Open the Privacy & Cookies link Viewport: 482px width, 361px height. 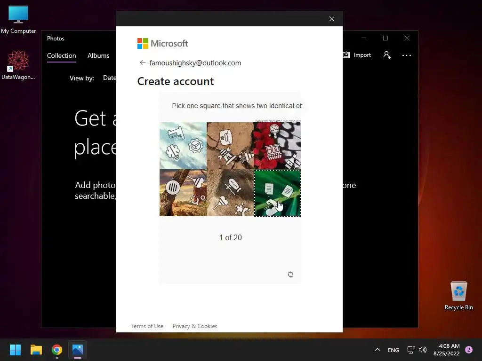coord(195,326)
